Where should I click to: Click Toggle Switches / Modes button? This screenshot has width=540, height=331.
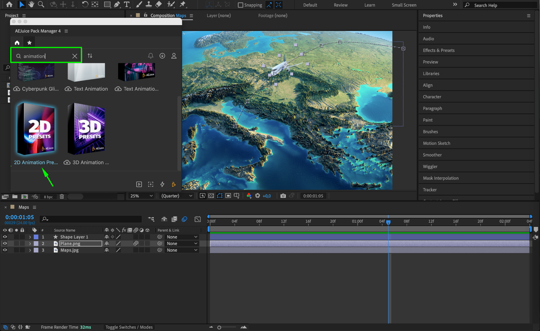pos(129,327)
